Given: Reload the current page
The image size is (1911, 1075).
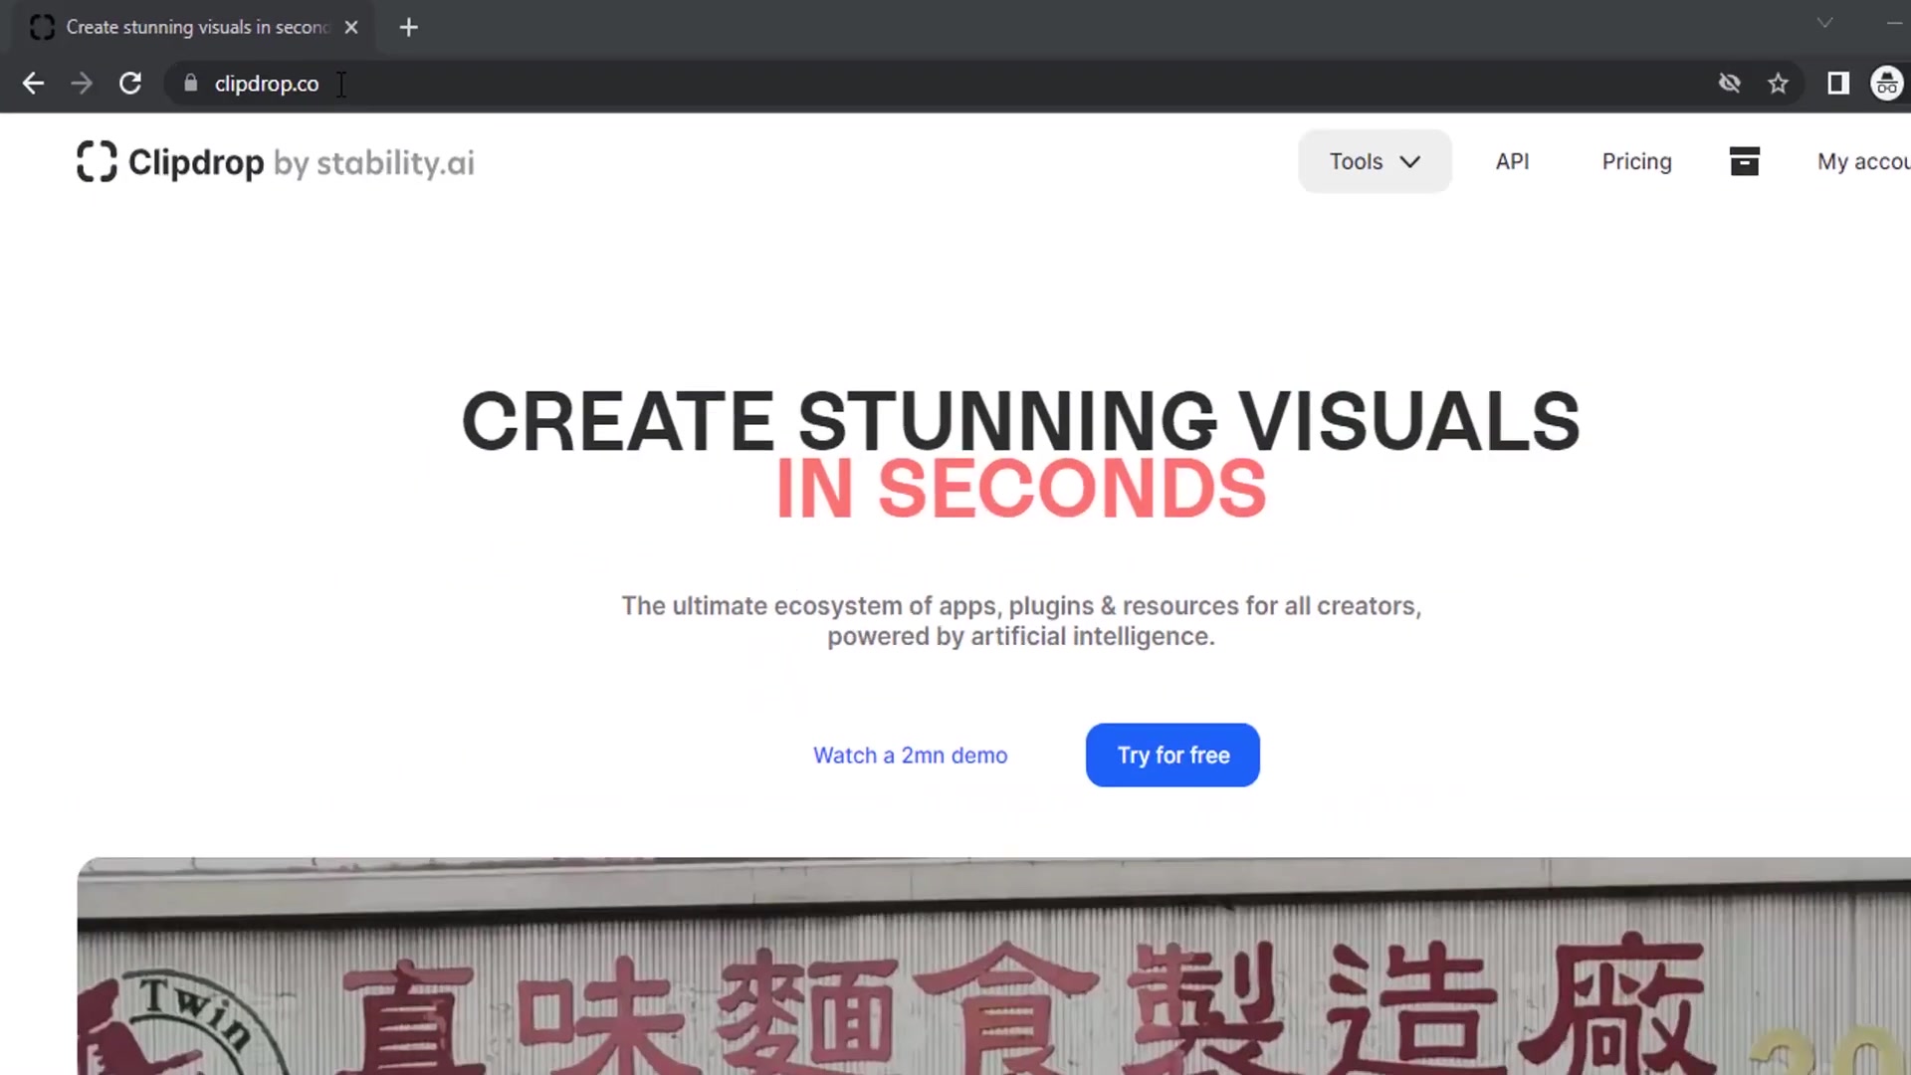Looking at the screenshot, I should (130, 84).
